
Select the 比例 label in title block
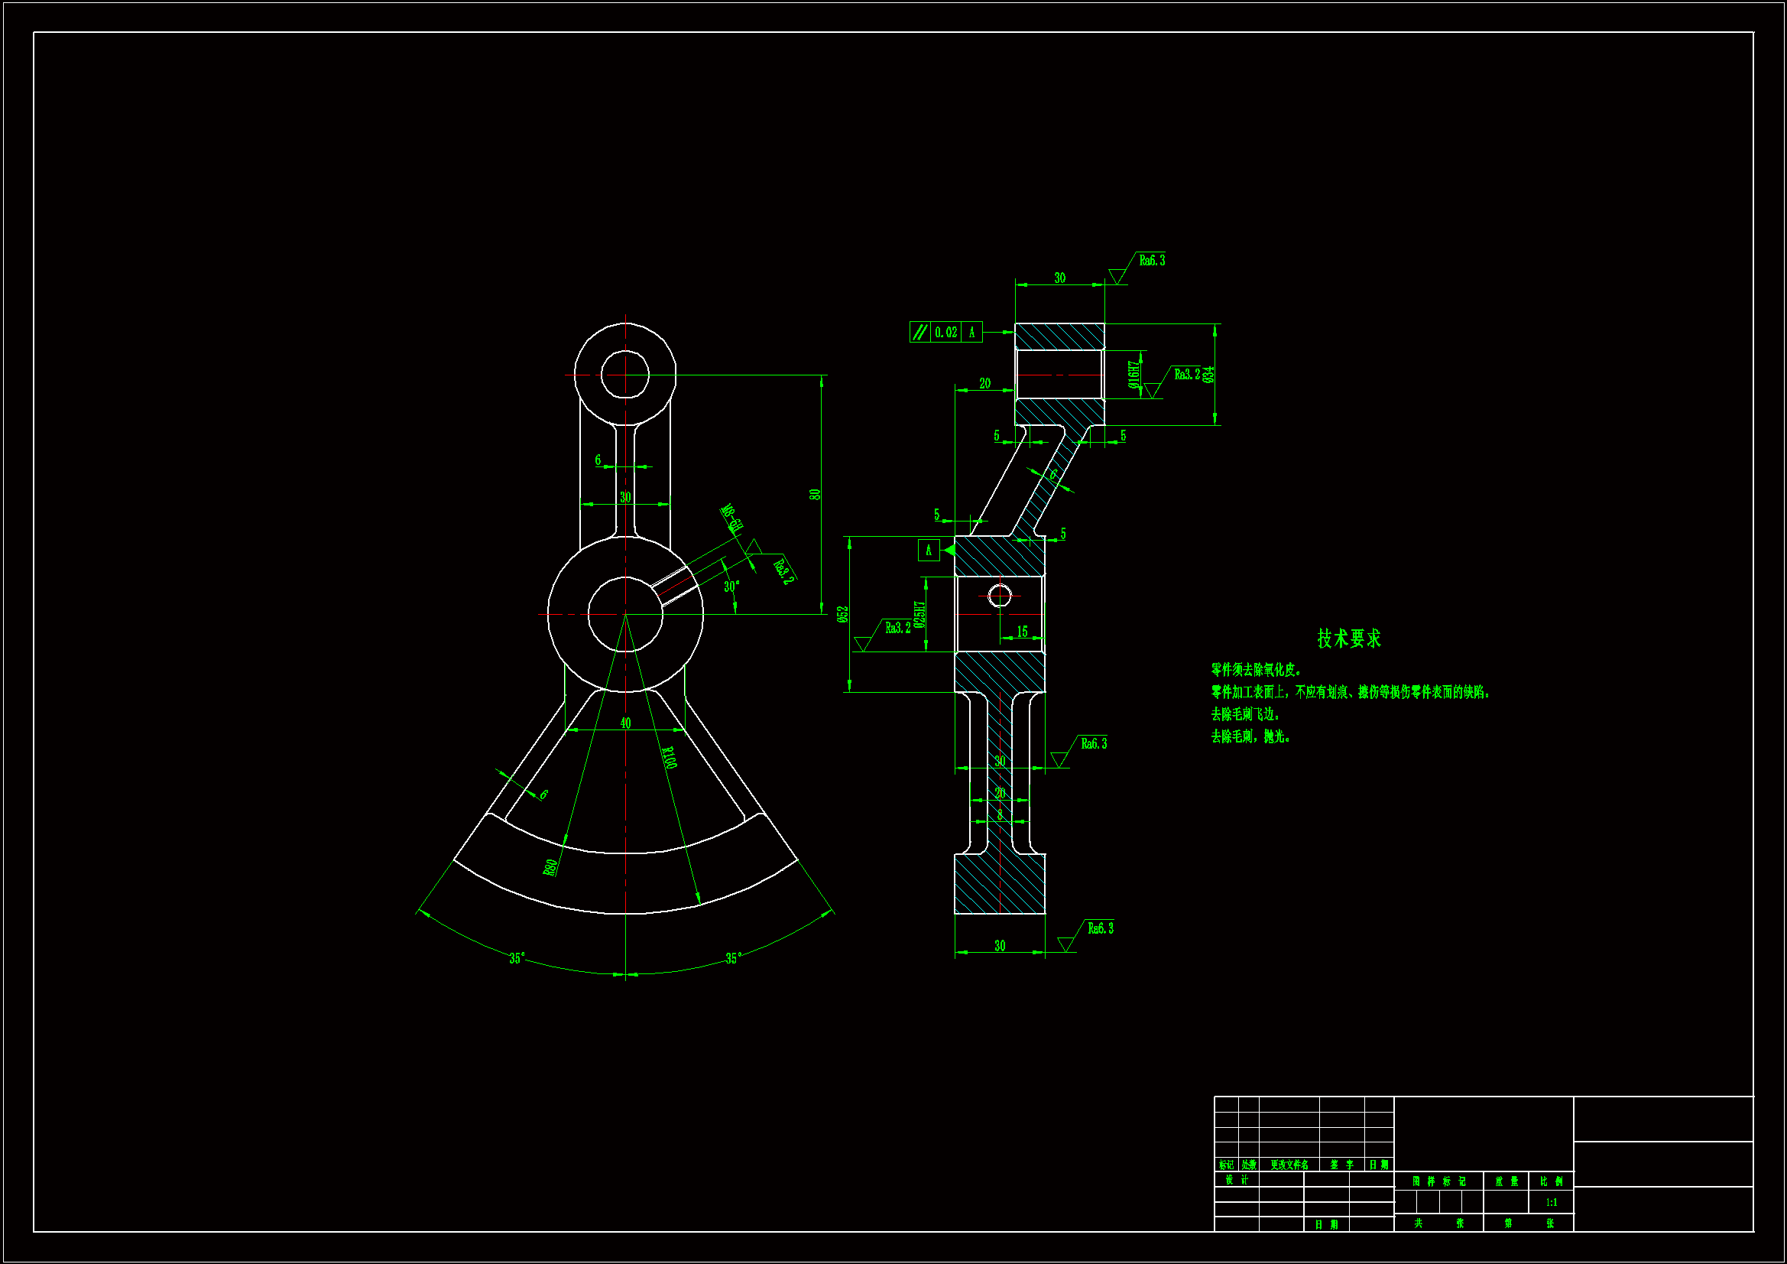1550,1181
